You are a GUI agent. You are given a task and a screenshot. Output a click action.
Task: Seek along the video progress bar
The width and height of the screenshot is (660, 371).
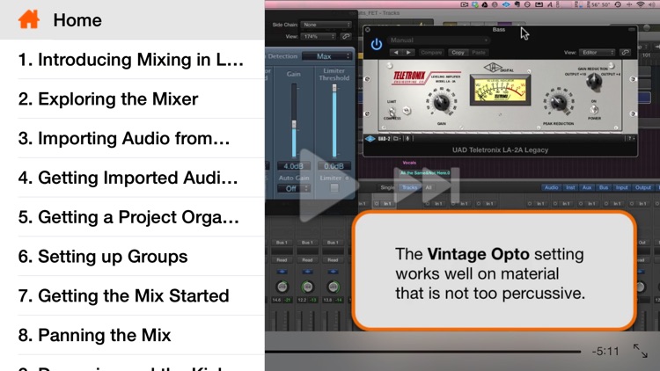423,351
